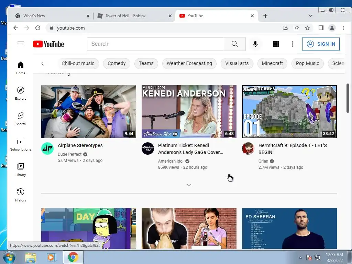Toggle Chrome's side panel

tap(321, 28)
